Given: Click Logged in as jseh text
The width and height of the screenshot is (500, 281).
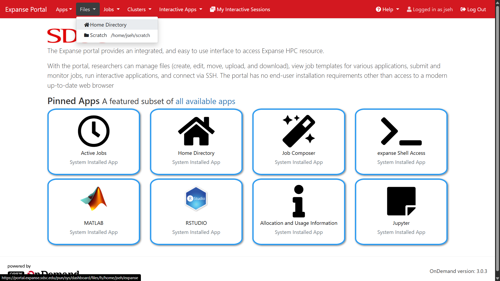Looking at the screenshot, I should point(433,9).
